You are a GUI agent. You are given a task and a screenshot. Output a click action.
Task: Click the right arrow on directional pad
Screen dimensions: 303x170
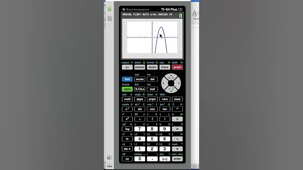(178, 83)
